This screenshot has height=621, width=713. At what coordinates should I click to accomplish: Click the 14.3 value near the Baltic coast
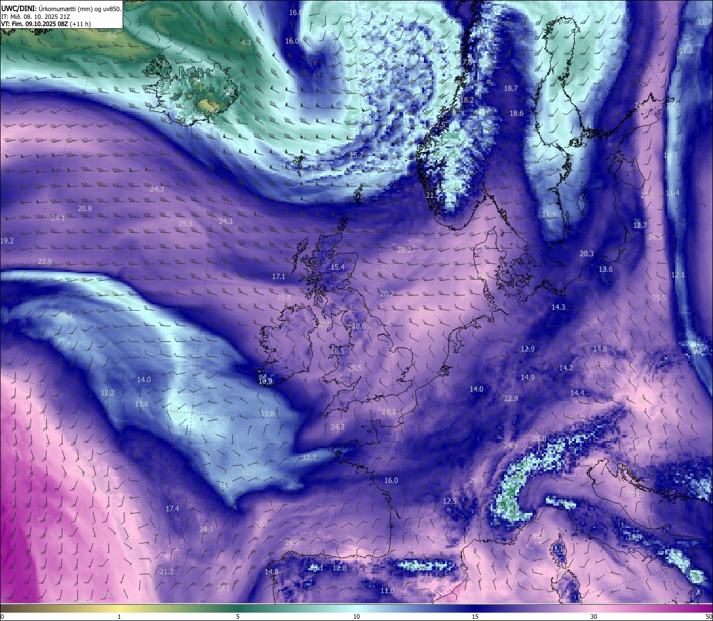pyautogui.click(x=558, y=307)
